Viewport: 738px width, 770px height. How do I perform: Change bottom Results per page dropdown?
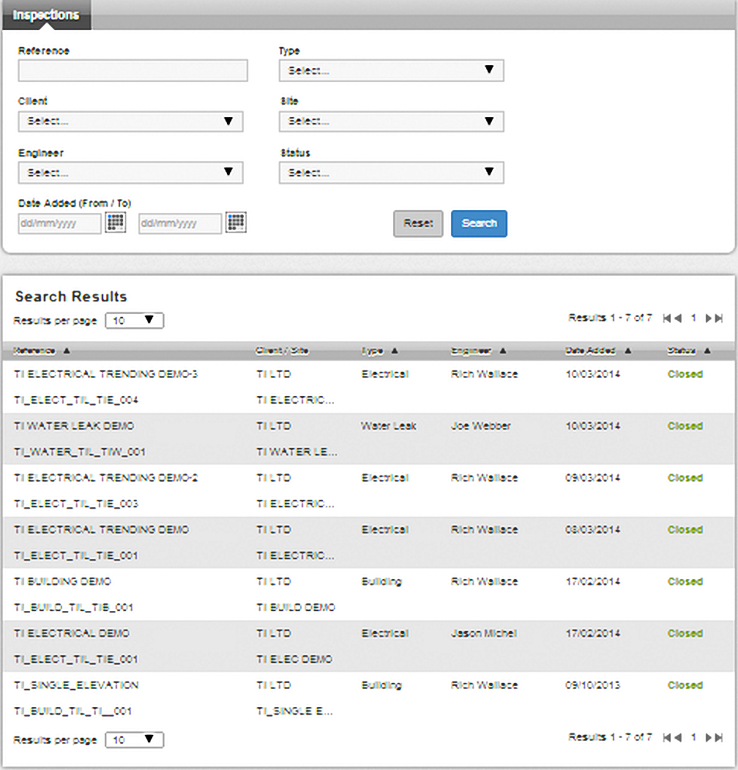pyautogui.click(x=135, y=740)
